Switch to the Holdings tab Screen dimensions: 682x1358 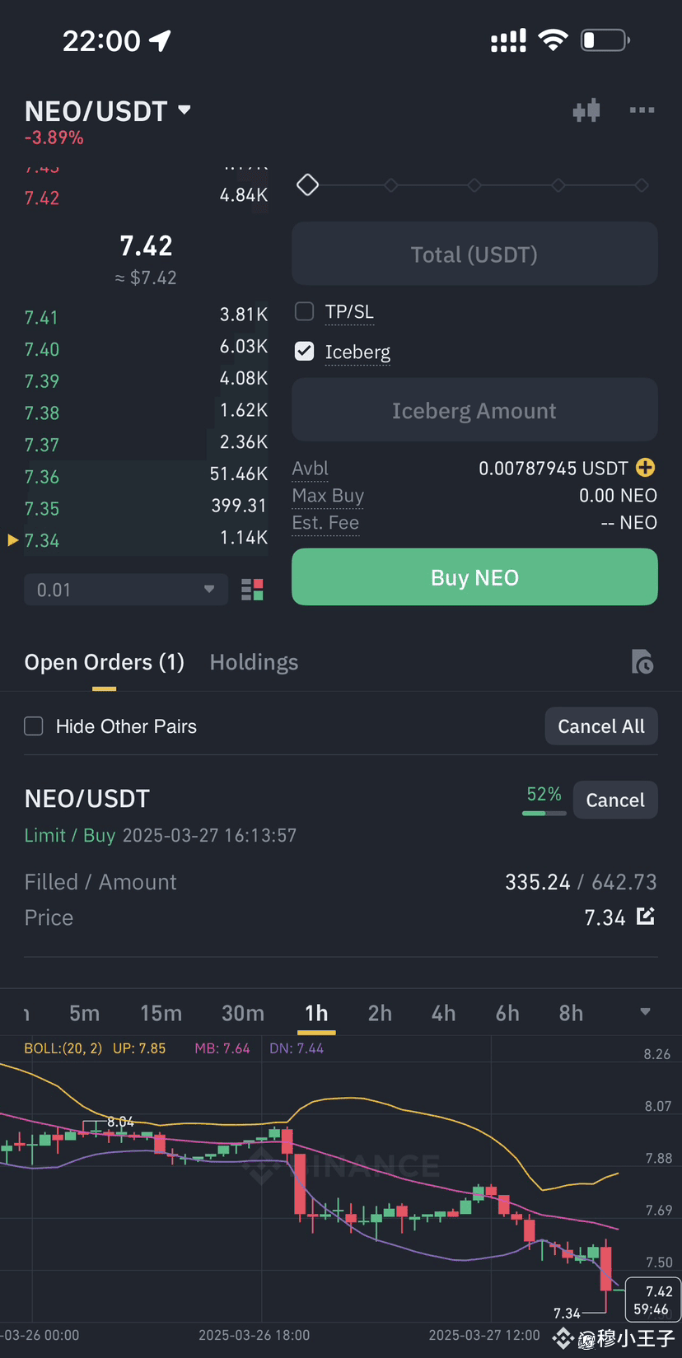pyautogui.click(x=254, y=662)
